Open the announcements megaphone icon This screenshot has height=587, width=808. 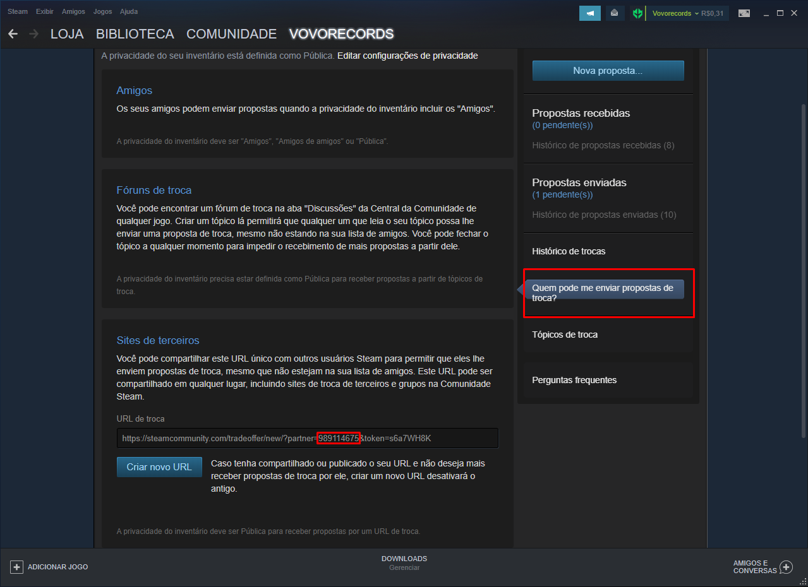click(x=590, y=13)
